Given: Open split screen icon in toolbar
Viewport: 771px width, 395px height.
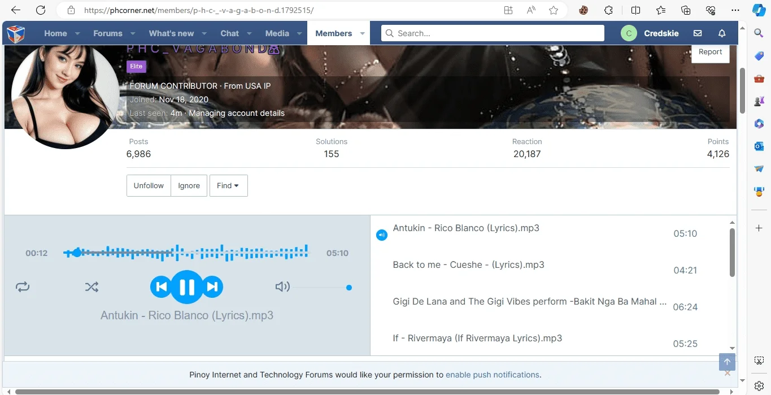Looking at the screenshot, I should click(x=635, y=10).
